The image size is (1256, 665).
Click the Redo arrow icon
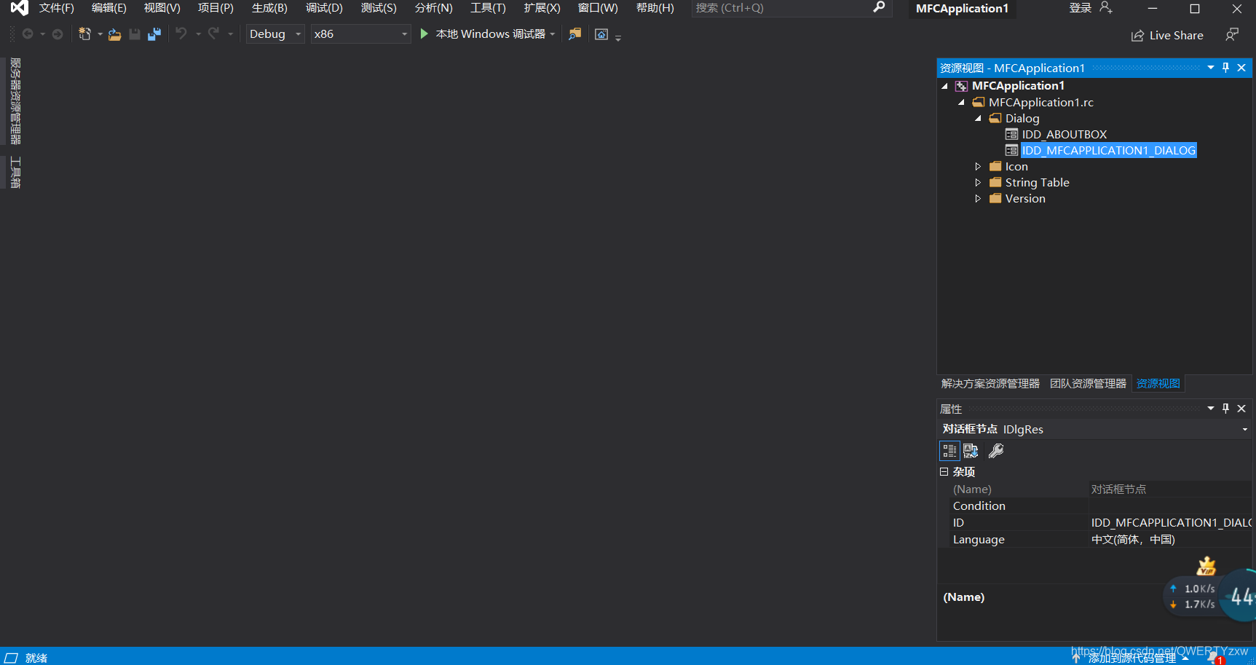pyautogui.click(x=214, y=34)
